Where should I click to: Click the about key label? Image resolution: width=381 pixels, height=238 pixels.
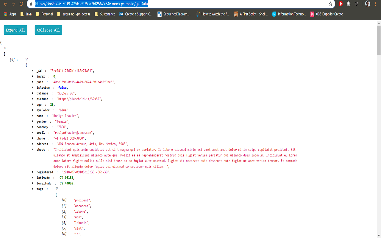pyautogui.click(x=41, y=150)
